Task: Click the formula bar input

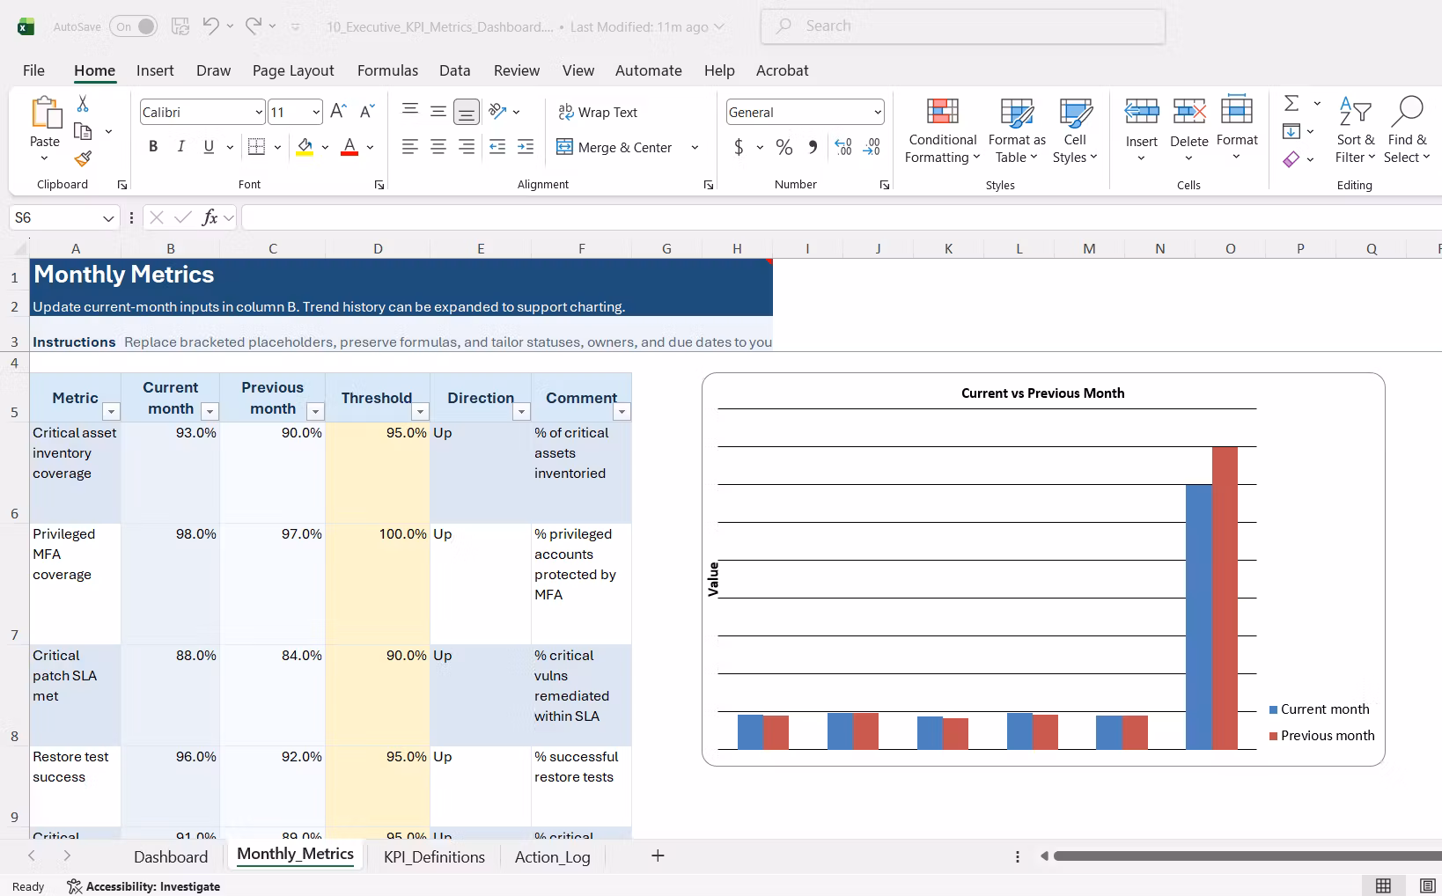Action: (x=841, y=217)
